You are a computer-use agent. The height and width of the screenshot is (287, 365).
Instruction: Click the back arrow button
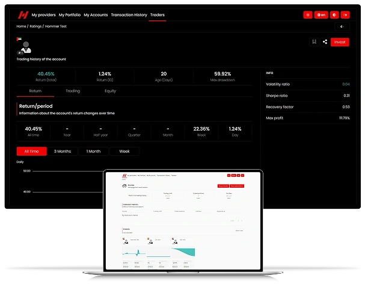[342, 26]
